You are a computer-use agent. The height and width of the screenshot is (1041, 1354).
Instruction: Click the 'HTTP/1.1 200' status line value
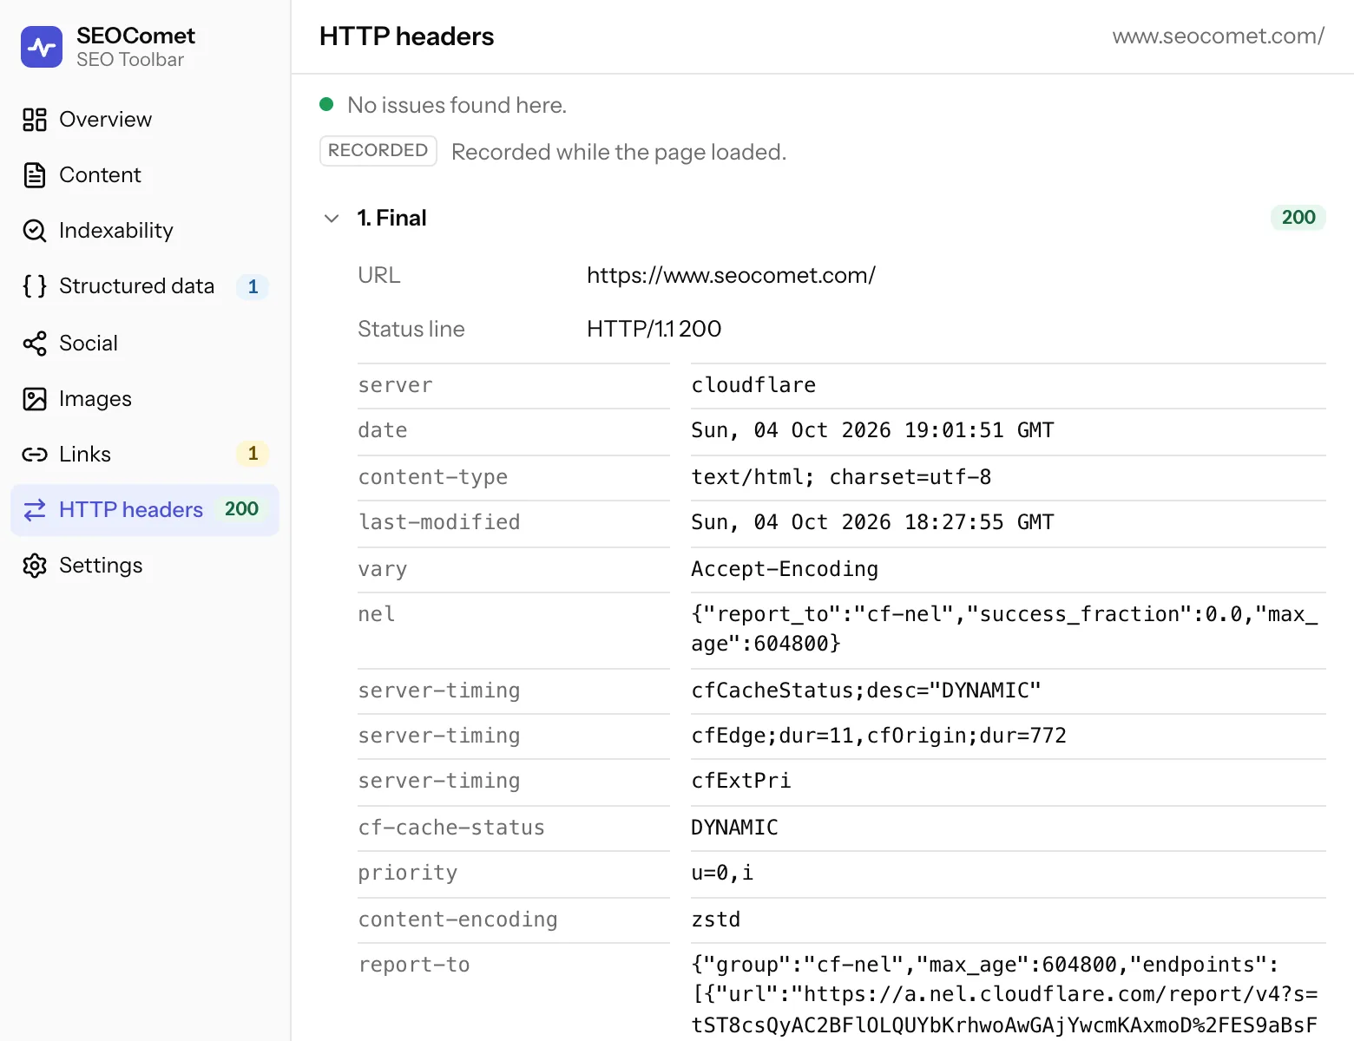tap(654, 330)
